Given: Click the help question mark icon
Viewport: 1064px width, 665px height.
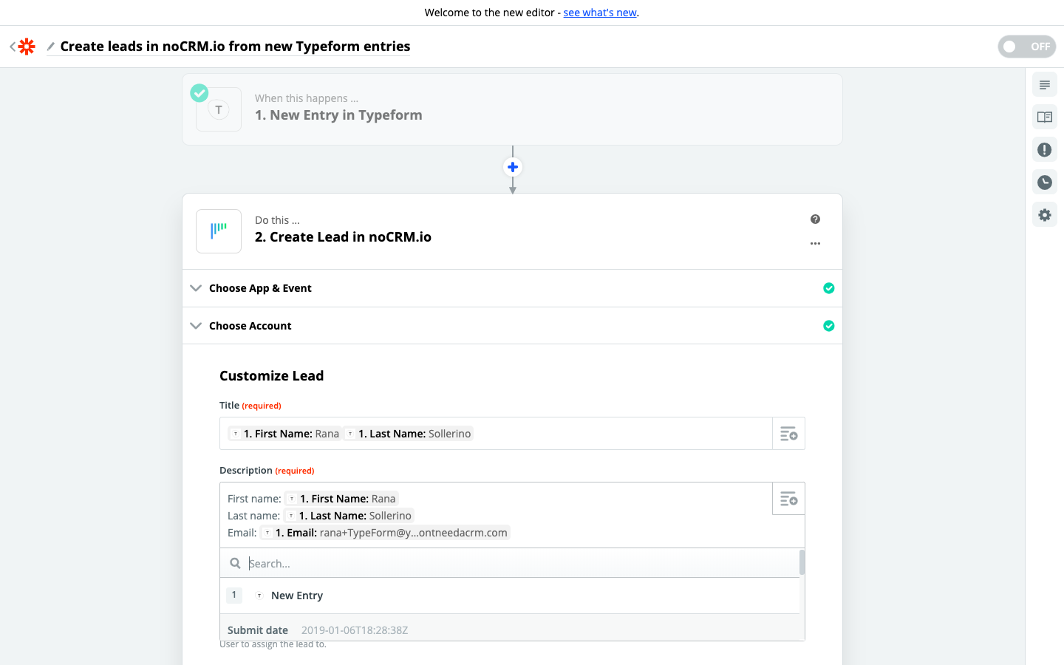Looking at the screenshot, I should [815, 219].
